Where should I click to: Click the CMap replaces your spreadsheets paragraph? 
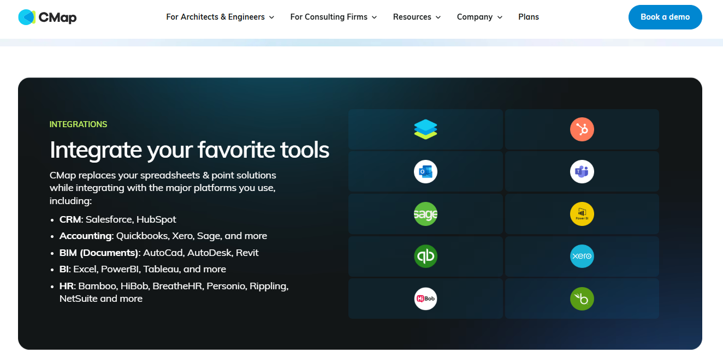[x=163, y=188]
